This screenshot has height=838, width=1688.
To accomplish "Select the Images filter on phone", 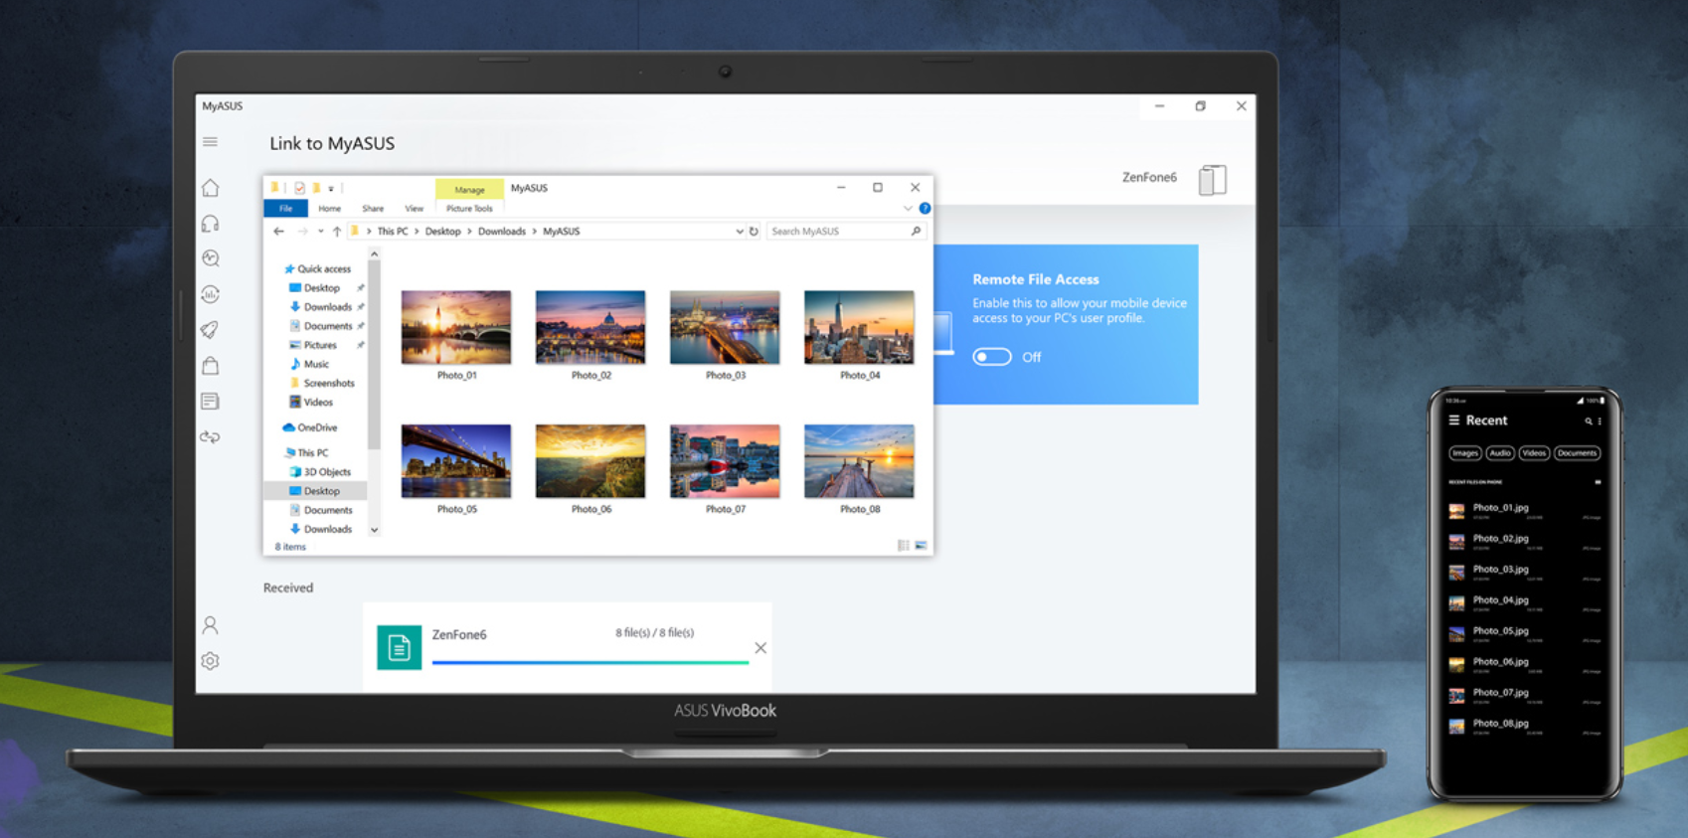I will point(1464,453).
